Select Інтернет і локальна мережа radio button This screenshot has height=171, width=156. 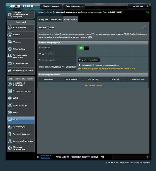point(94,65)
